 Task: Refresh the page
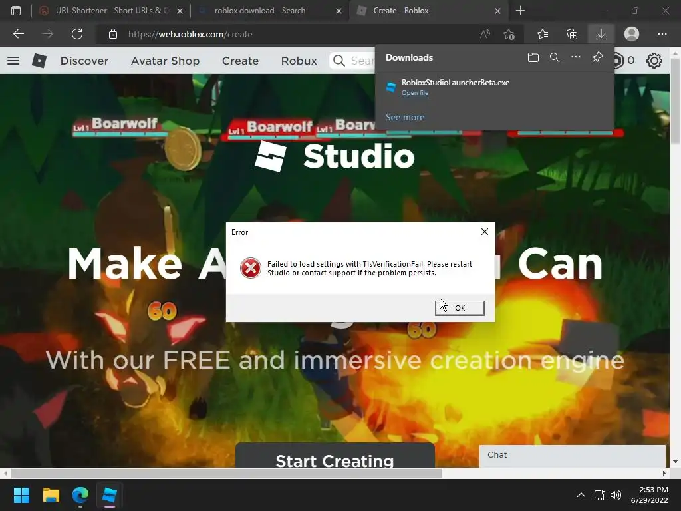pos(77,34)
